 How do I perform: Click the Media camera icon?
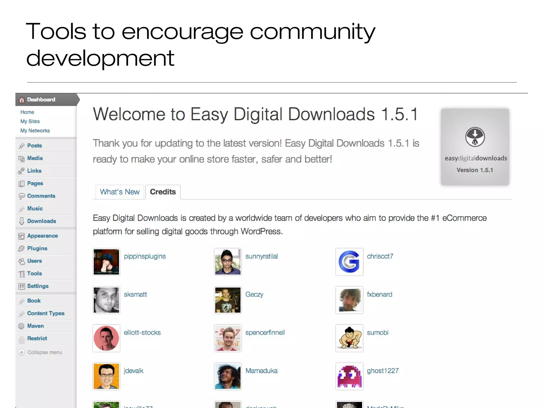[22, 159]
